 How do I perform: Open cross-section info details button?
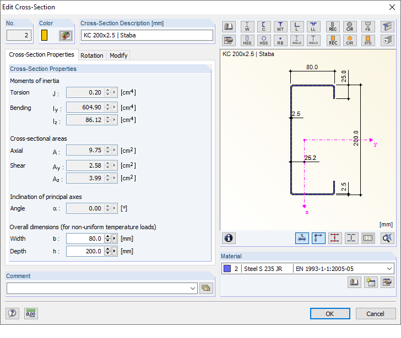229,239
